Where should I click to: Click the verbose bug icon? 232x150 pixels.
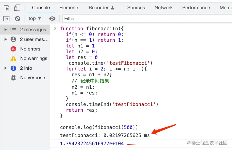pos(13,78)
